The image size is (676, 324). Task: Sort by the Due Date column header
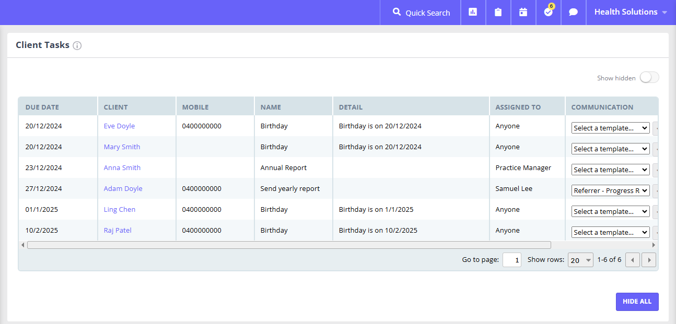tap(42, 107)
